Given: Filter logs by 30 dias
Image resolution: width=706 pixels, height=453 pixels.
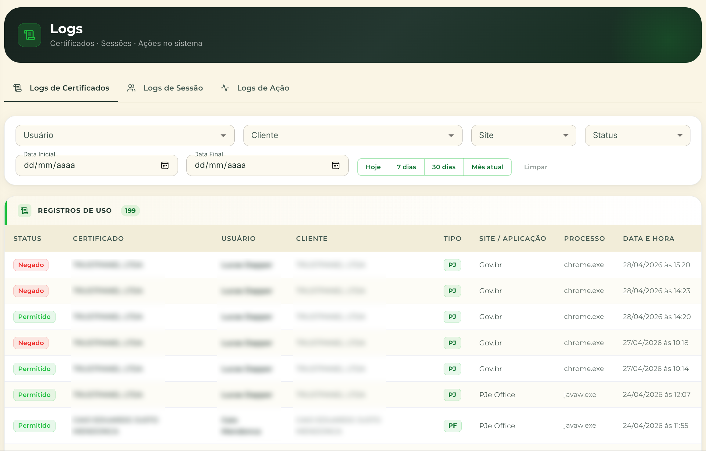Looking at the screenshot, I should (x=444, y=167).
